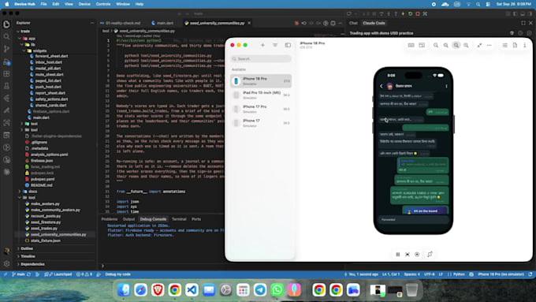Open Telegram from the Dock
The width and height of the screenshot is (536, 302).
(260, 290)
